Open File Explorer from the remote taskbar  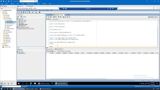pyautogui.click(x=35, y=83)
